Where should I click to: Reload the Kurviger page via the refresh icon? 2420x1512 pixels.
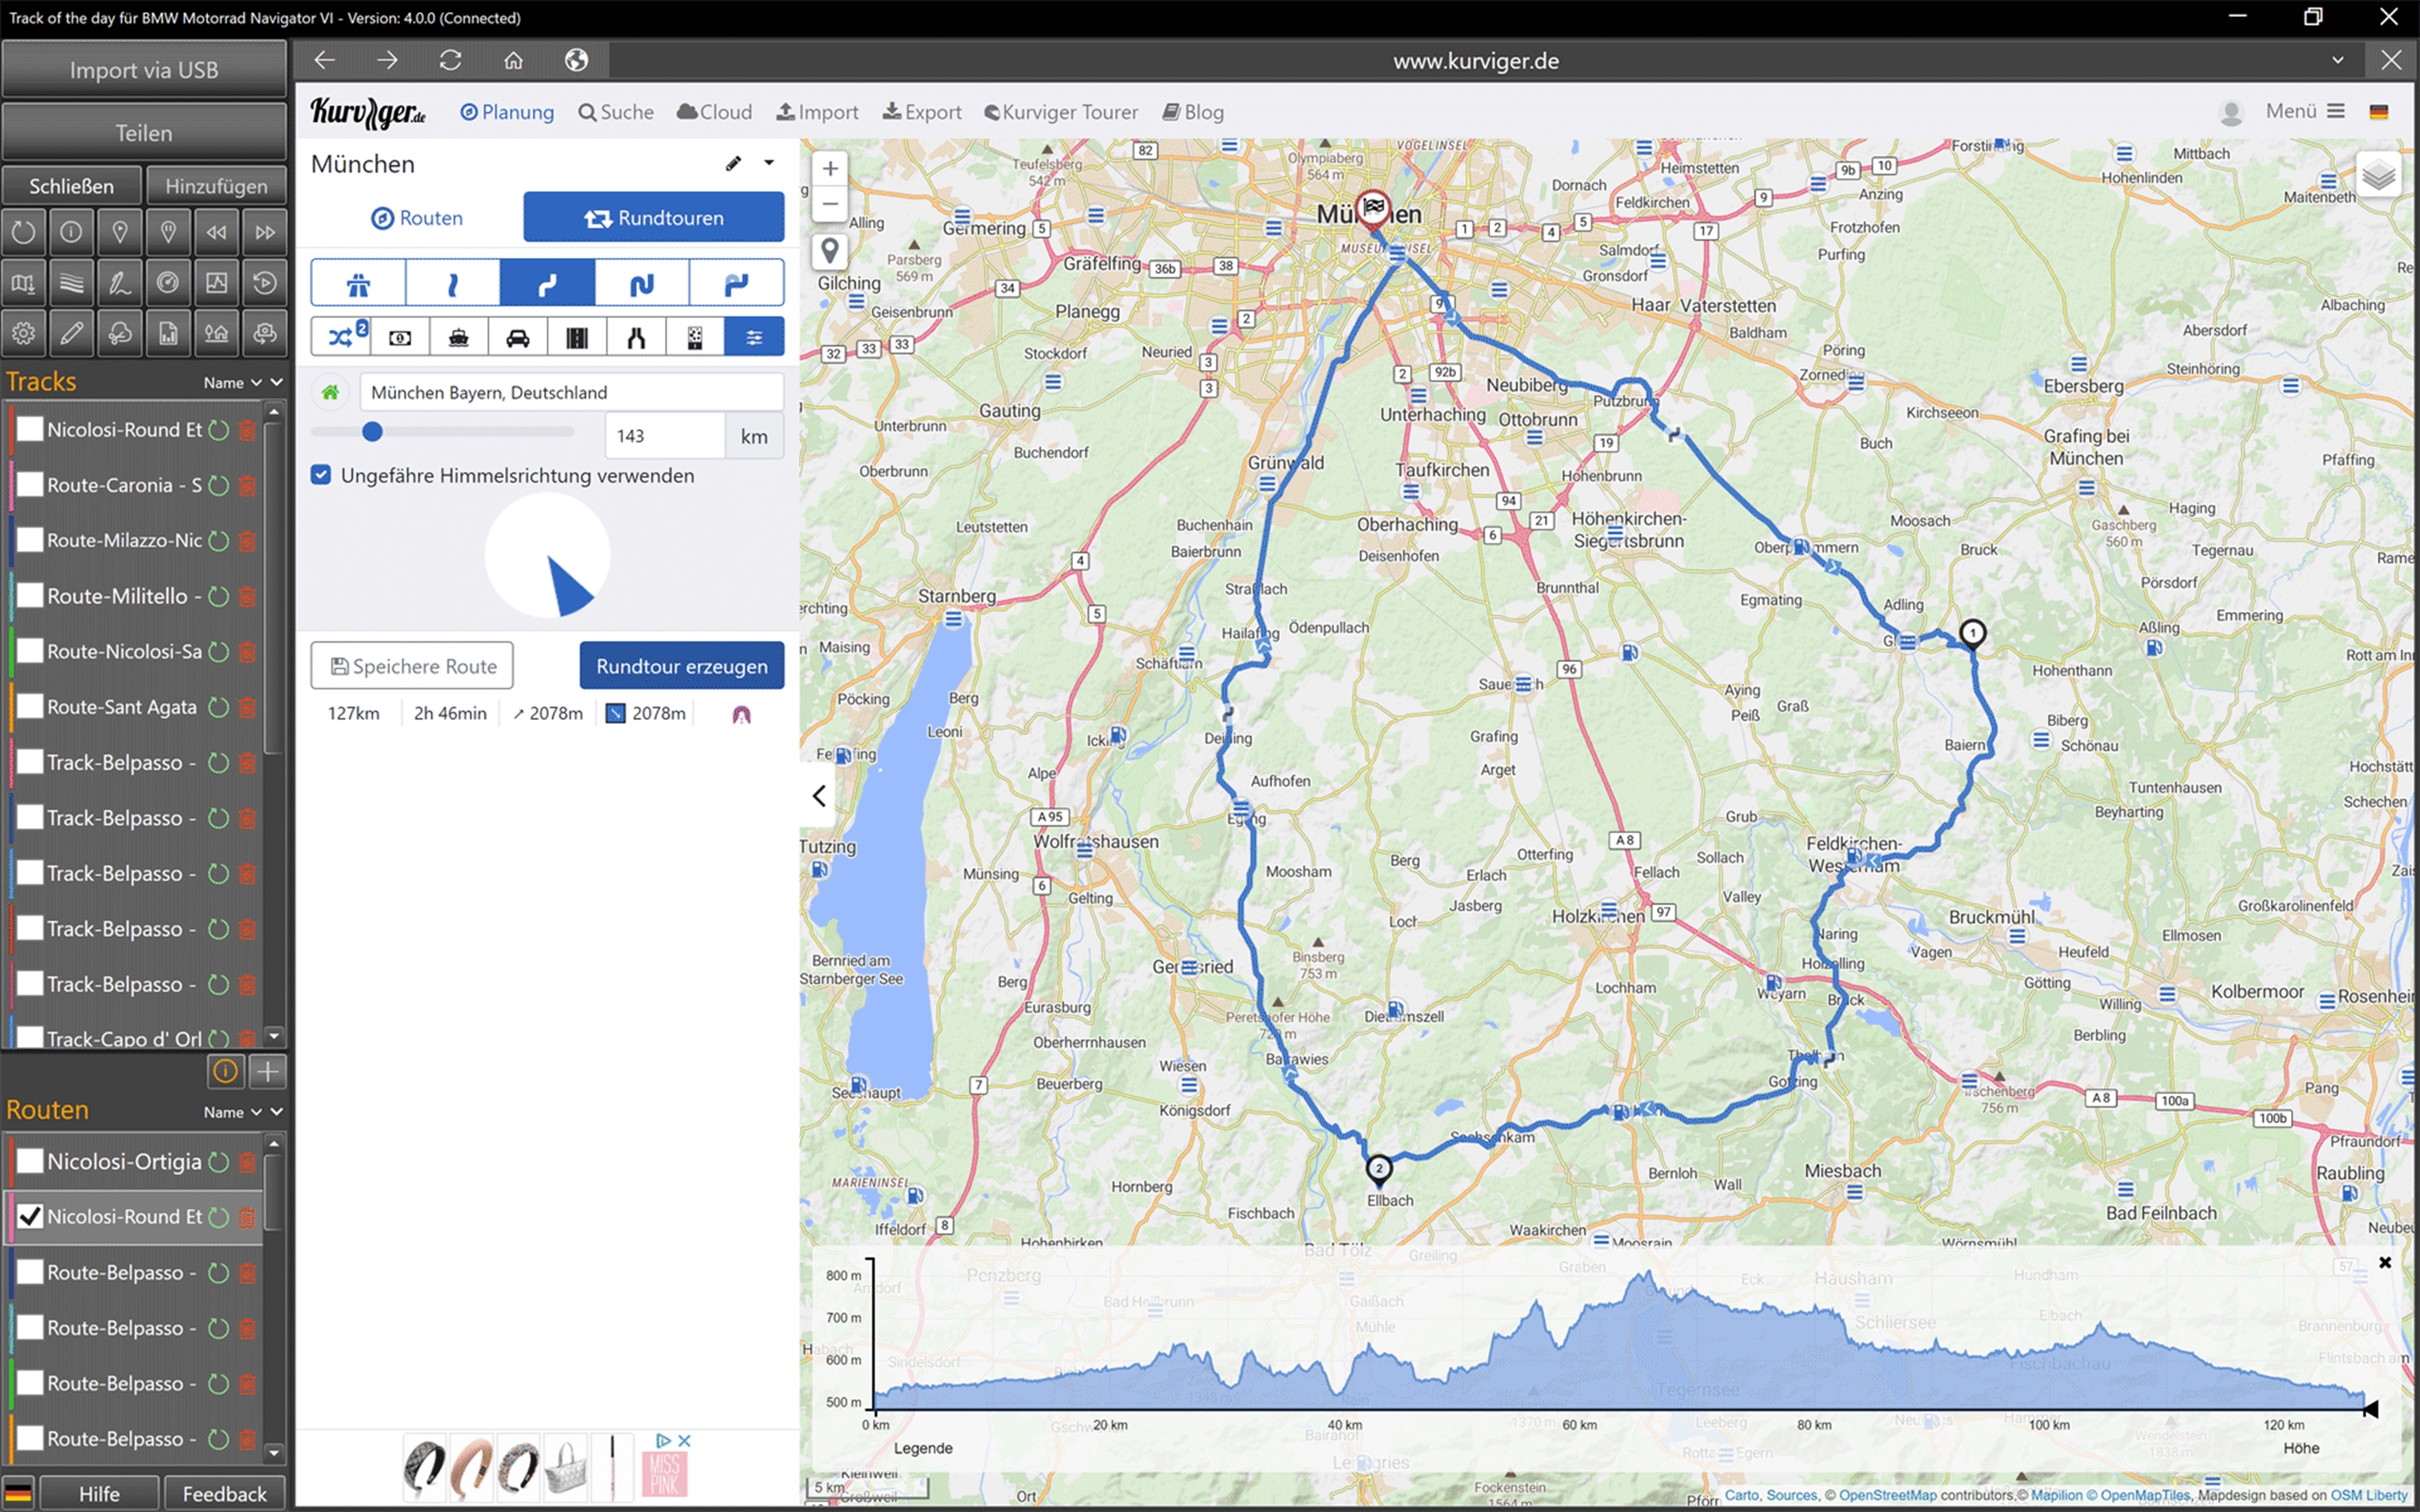[x=450, y=60]
